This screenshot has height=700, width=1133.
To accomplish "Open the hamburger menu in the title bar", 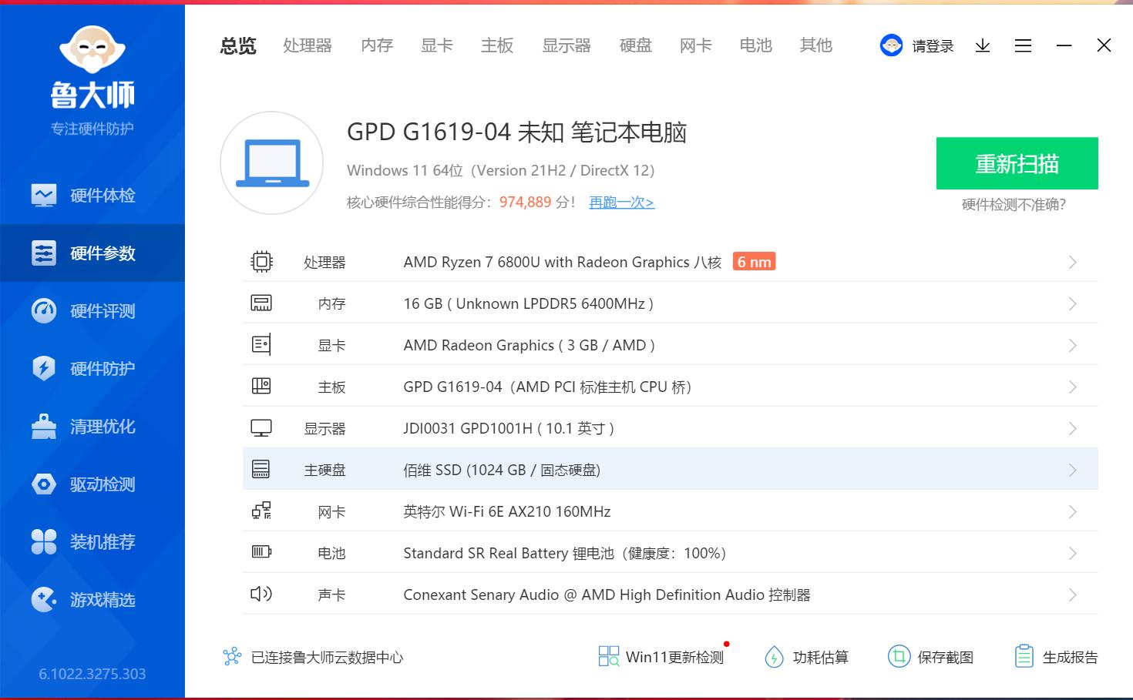I will pos(1023,45).
